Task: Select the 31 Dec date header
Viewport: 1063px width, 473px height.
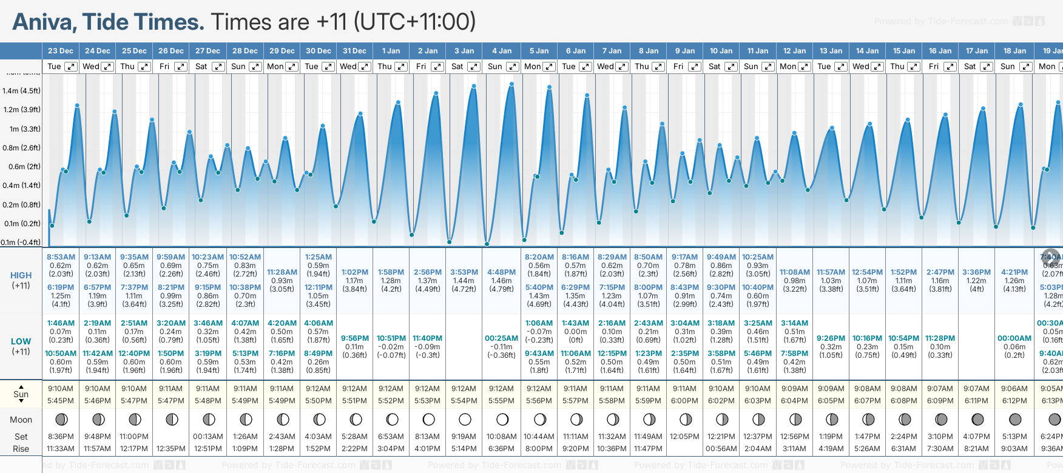Action: (x=354, y=51)
